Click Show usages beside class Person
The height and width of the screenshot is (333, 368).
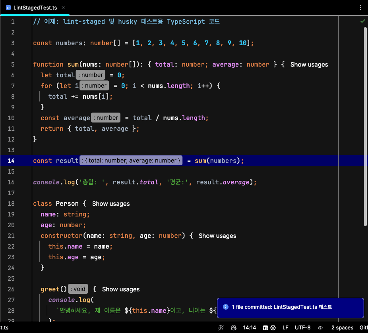(x=111, y=204)
